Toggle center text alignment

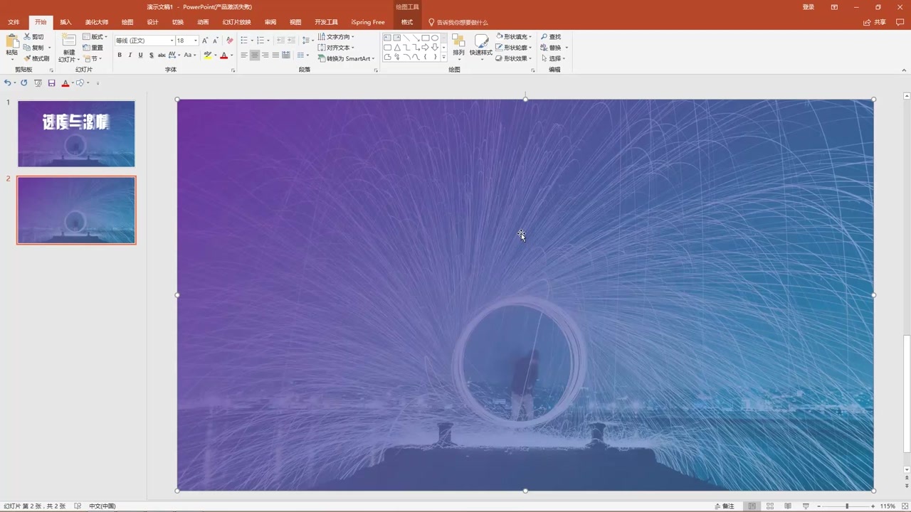[x=255, y=55]
